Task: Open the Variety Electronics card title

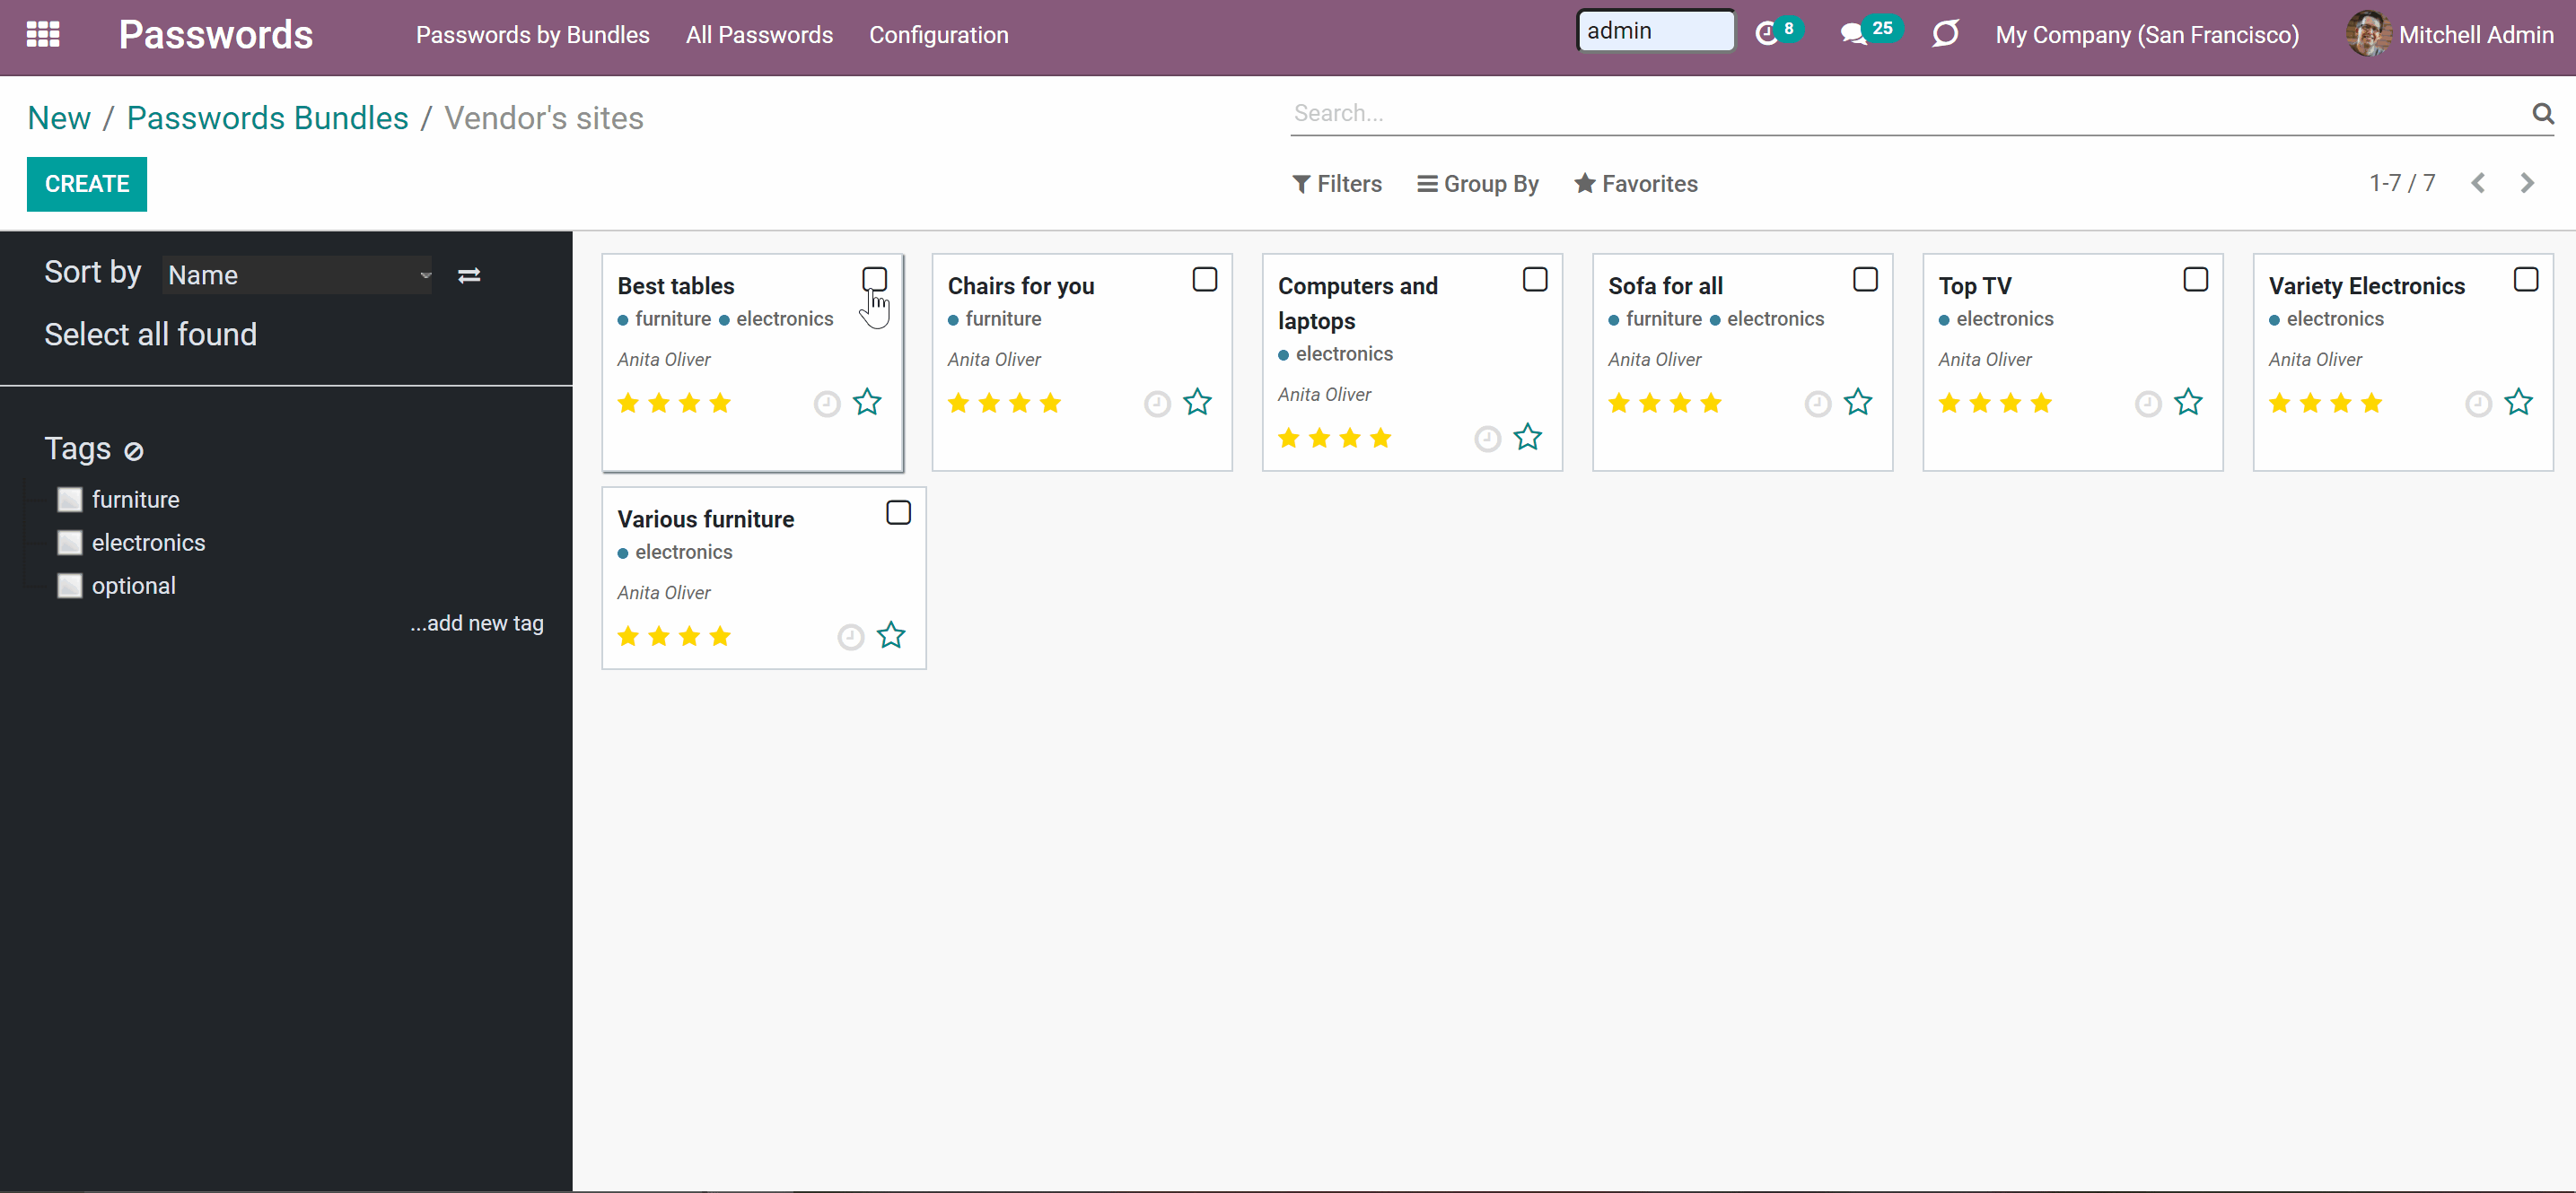Action: (2366, 286)
